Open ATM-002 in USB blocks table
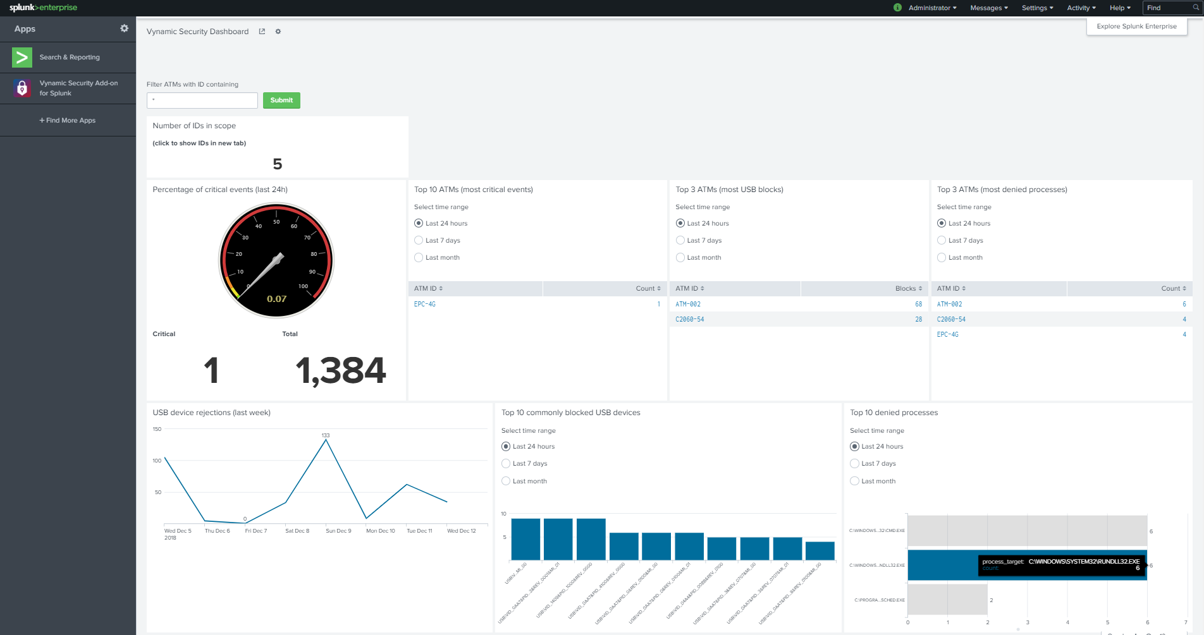Viewport: 1204px width, 635px height. pyautogui.click(x=688, y=304)
